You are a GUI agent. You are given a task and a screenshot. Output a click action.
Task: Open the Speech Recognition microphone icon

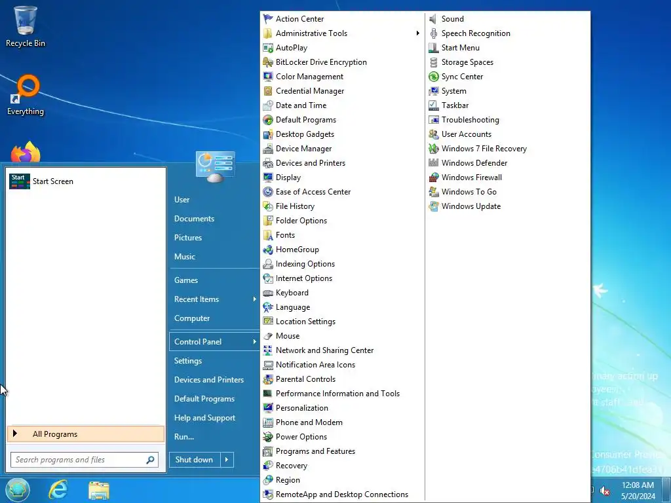(x=434, y=33)
